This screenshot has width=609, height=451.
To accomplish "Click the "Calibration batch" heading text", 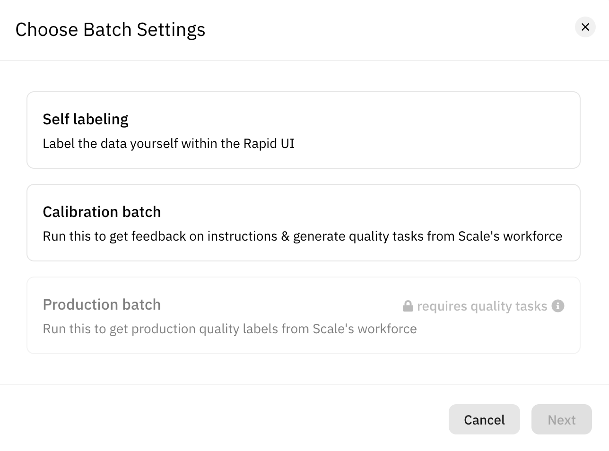I will [x=102, y=212].
